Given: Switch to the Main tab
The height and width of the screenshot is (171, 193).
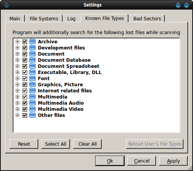Looking at the screenshot, I should [15, 18].
